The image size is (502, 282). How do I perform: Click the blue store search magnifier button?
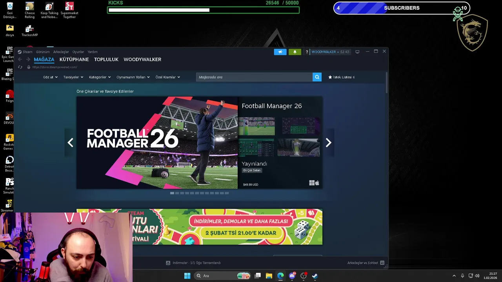(317, 77)
